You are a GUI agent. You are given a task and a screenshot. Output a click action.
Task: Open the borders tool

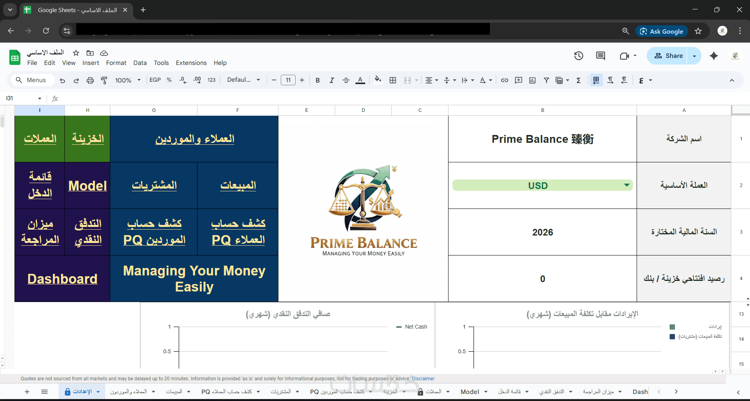pyautogui.click(x=393, y=80)
